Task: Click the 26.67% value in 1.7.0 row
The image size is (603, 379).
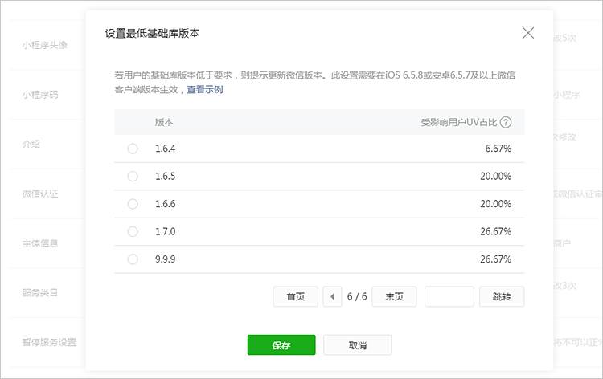Action: (x=495, y=231)
